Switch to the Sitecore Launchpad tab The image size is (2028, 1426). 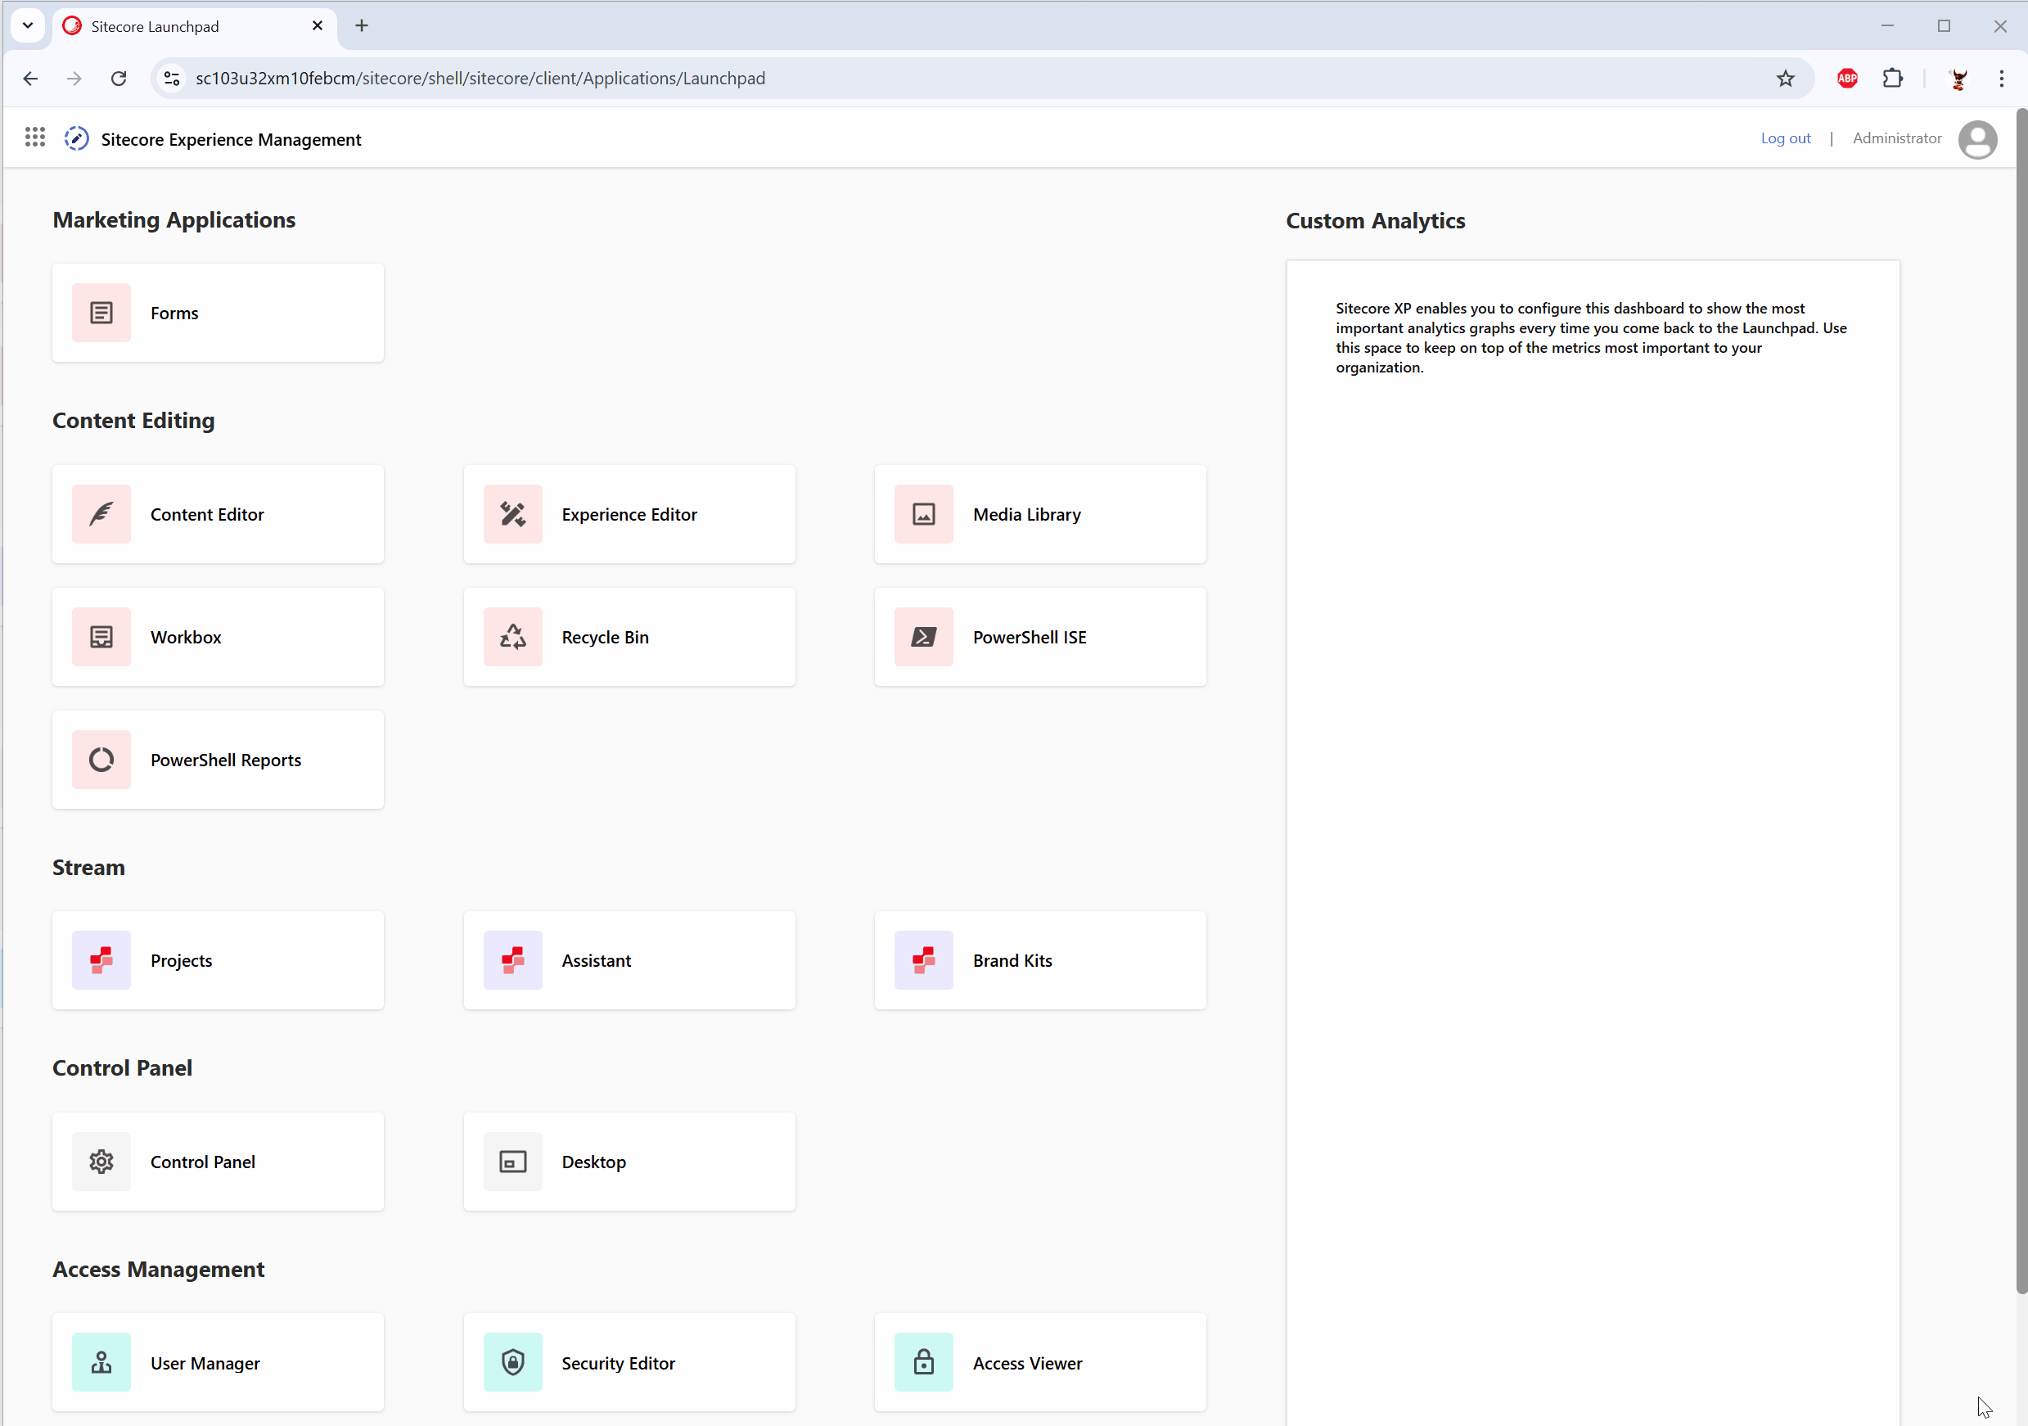[177, 26]
